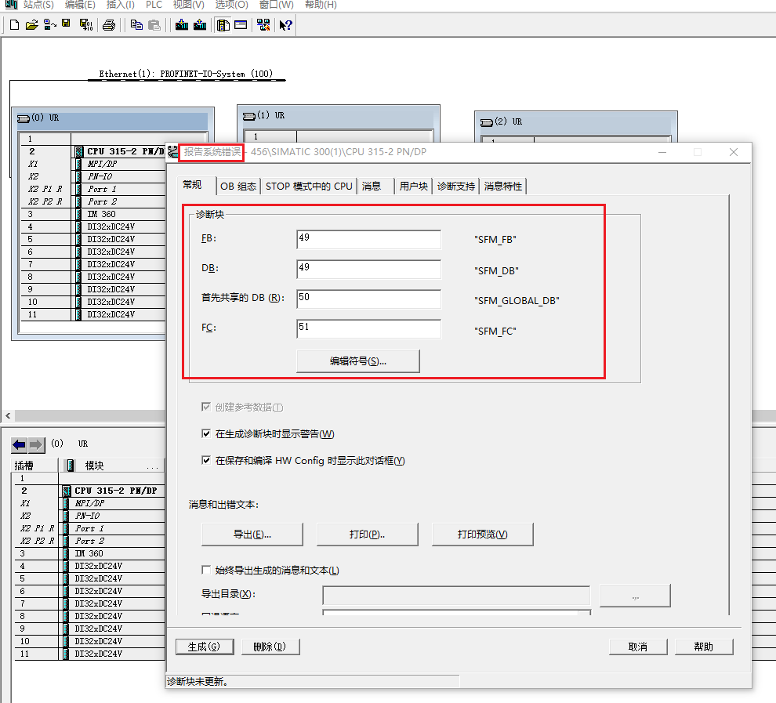Toggle the hardware catalog toolbar icon
Image resolution: width=776 pixels, height=703 pixels.
223,25
